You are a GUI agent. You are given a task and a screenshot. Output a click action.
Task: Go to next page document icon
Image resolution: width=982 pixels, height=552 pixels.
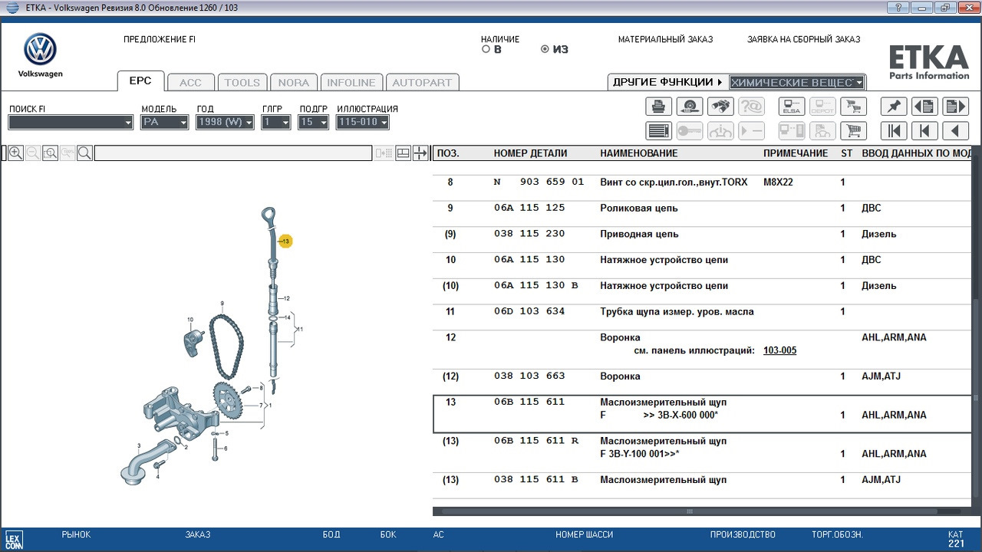pos(955,107)
